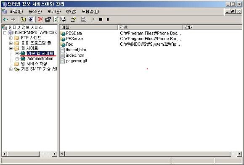Select the FTP 사이트 tree item

click(31, 38)
